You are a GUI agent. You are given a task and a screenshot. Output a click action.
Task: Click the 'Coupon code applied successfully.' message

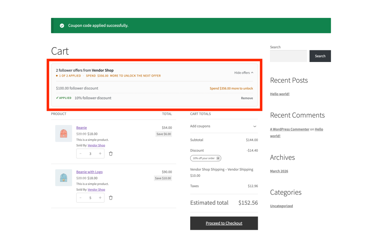coord(98,26)
